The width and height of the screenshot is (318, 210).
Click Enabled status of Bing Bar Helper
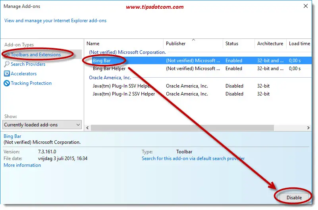(x=233, y=69)
